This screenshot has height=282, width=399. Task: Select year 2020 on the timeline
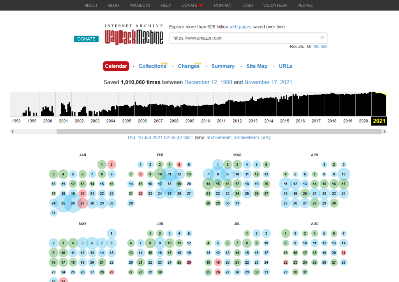364,121
